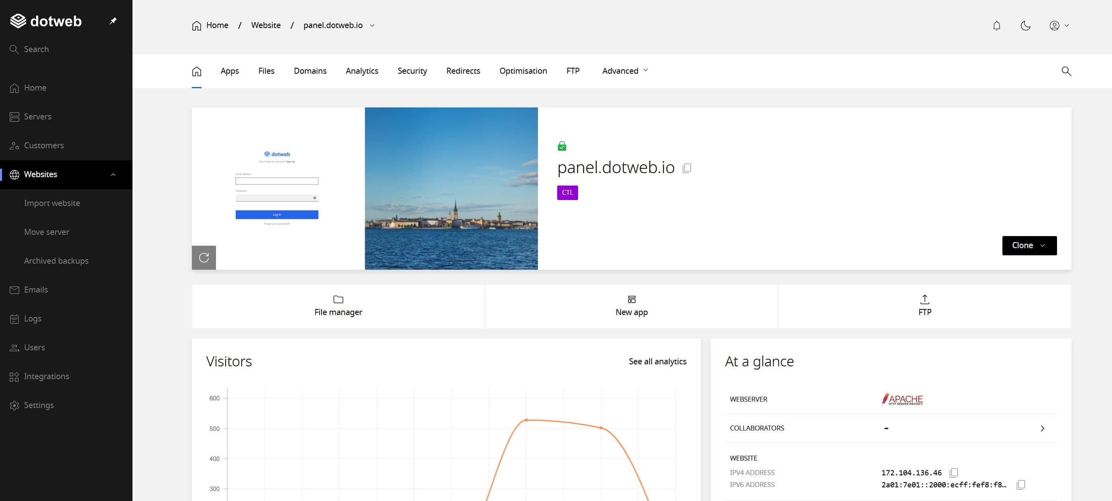Open notifications bell icon
This screenshot has width=1112, height=501.
996,25
